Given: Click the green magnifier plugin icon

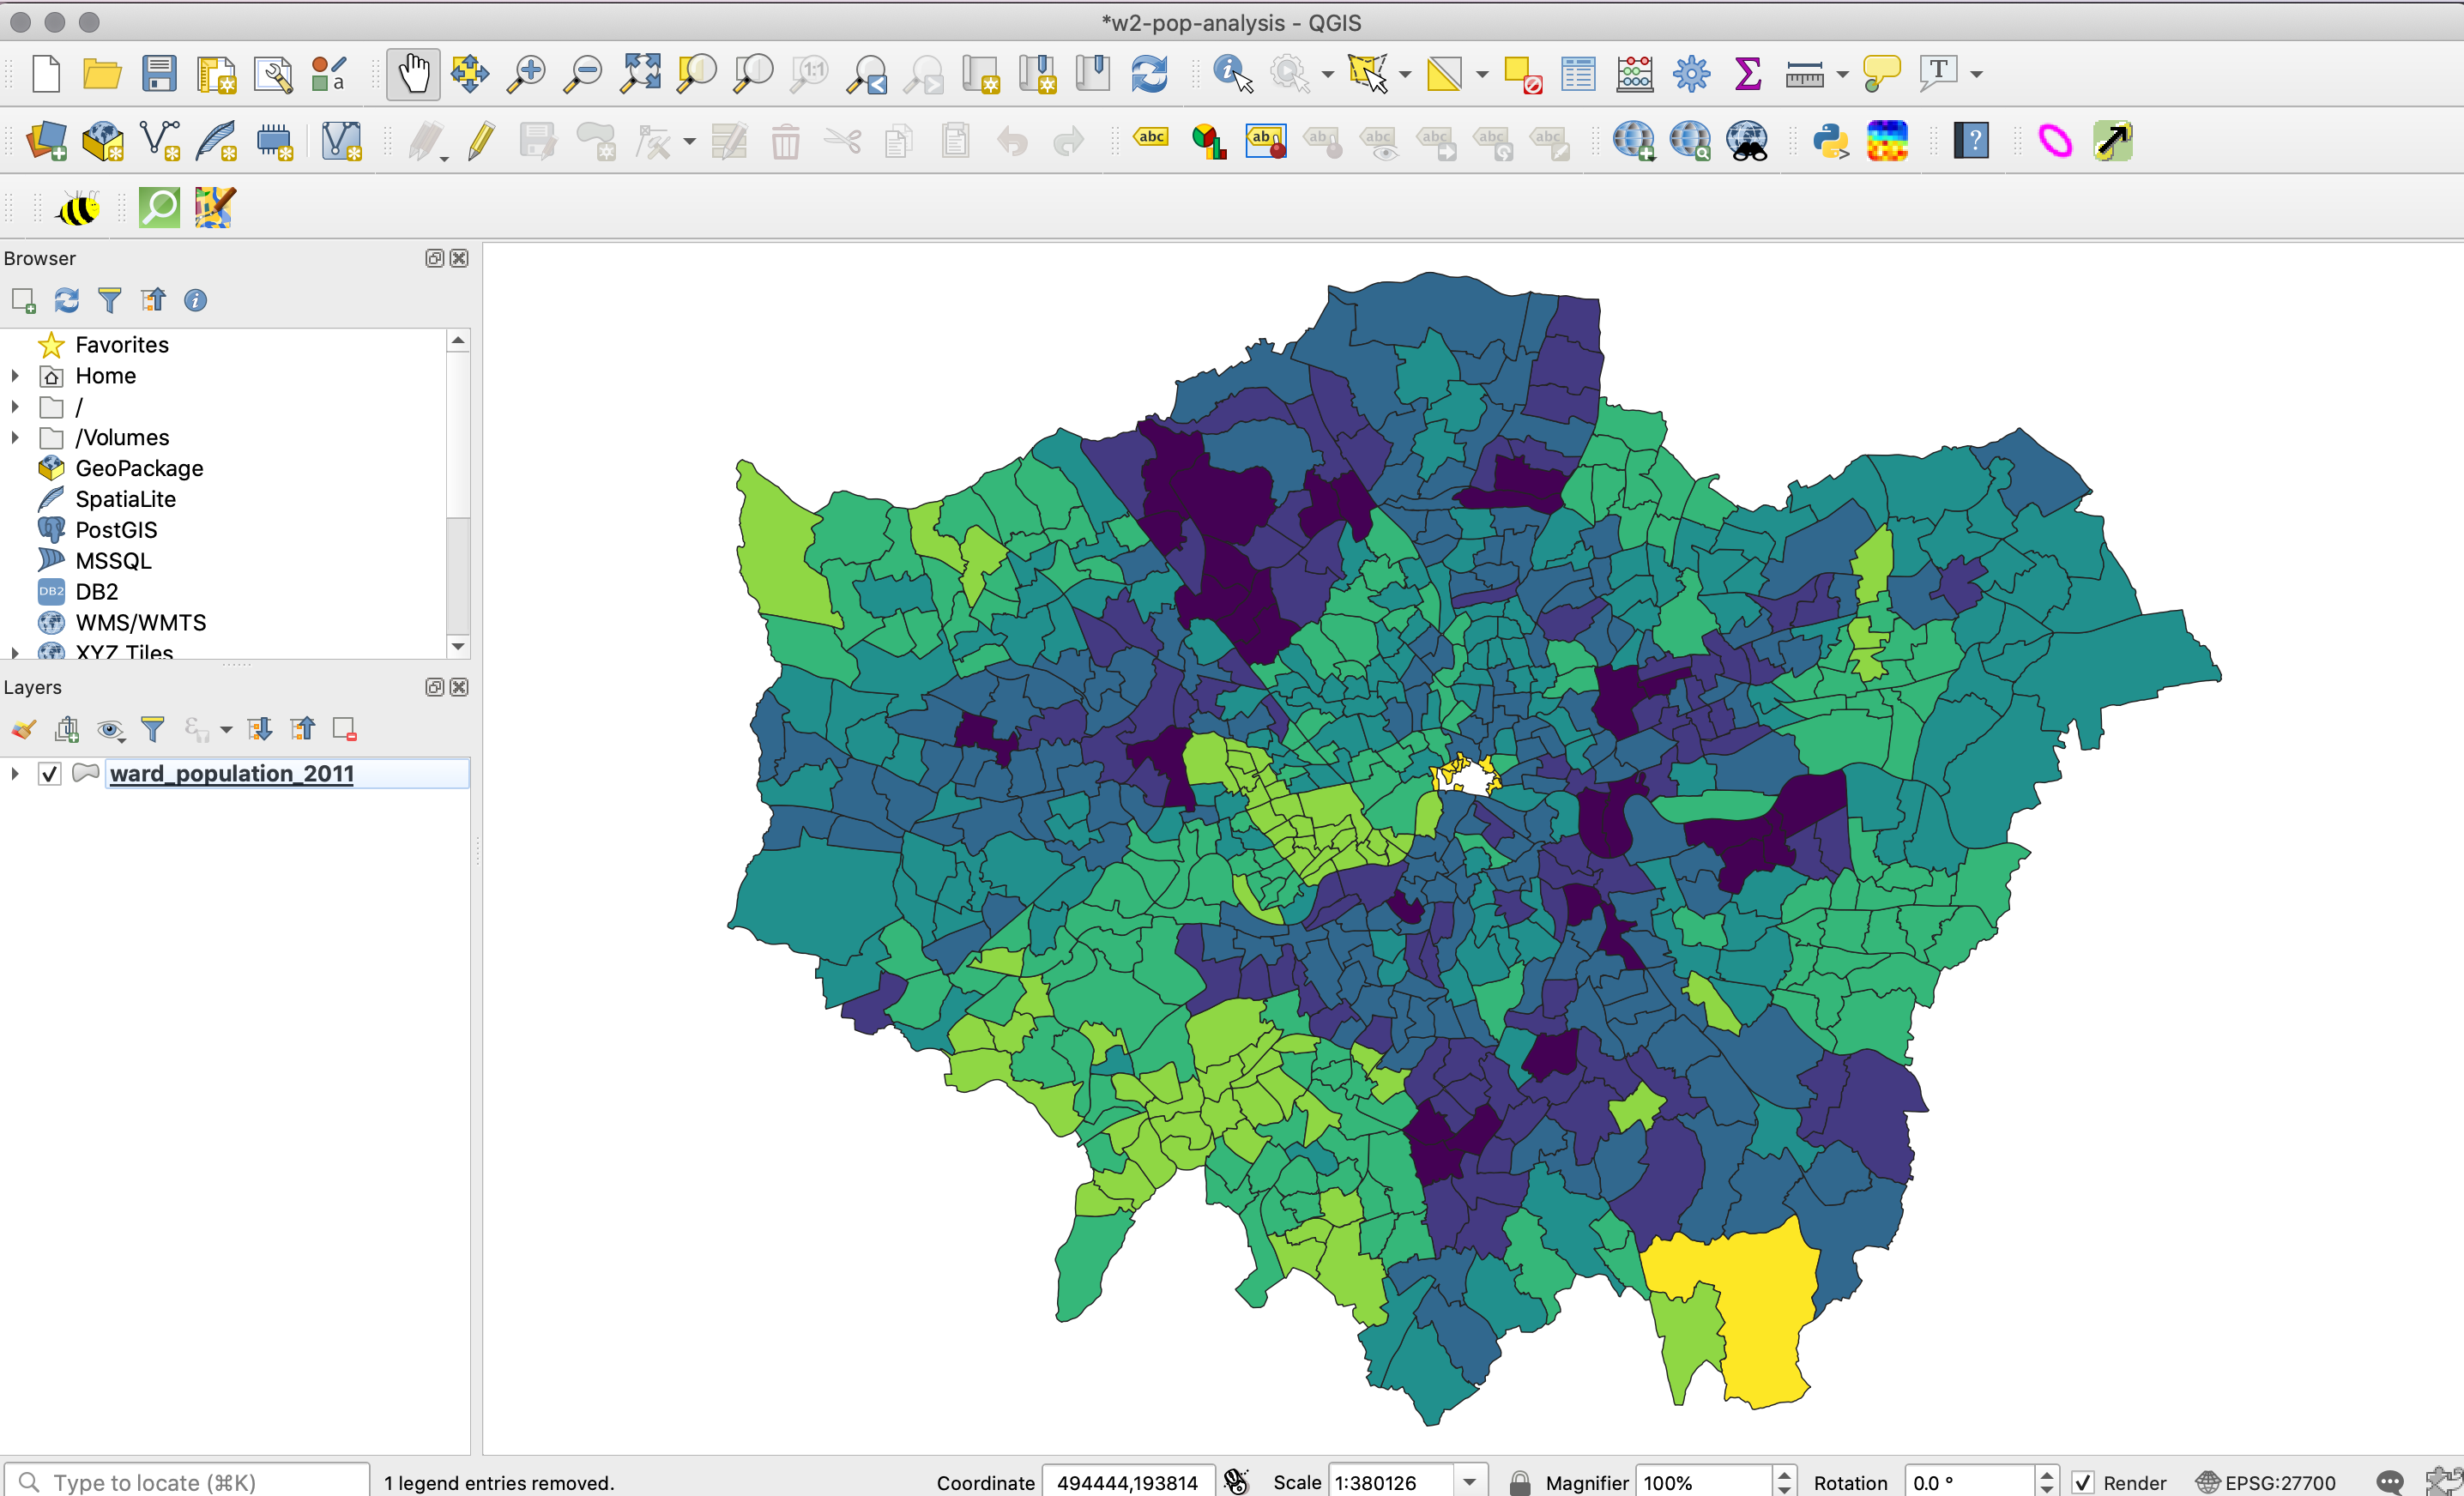Looking at the screenshot, I should point(159,208).
